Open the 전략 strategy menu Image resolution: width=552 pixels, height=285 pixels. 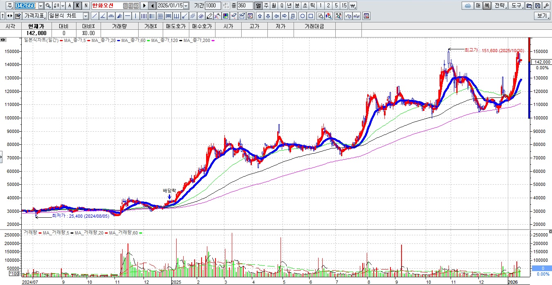point(500,6)
